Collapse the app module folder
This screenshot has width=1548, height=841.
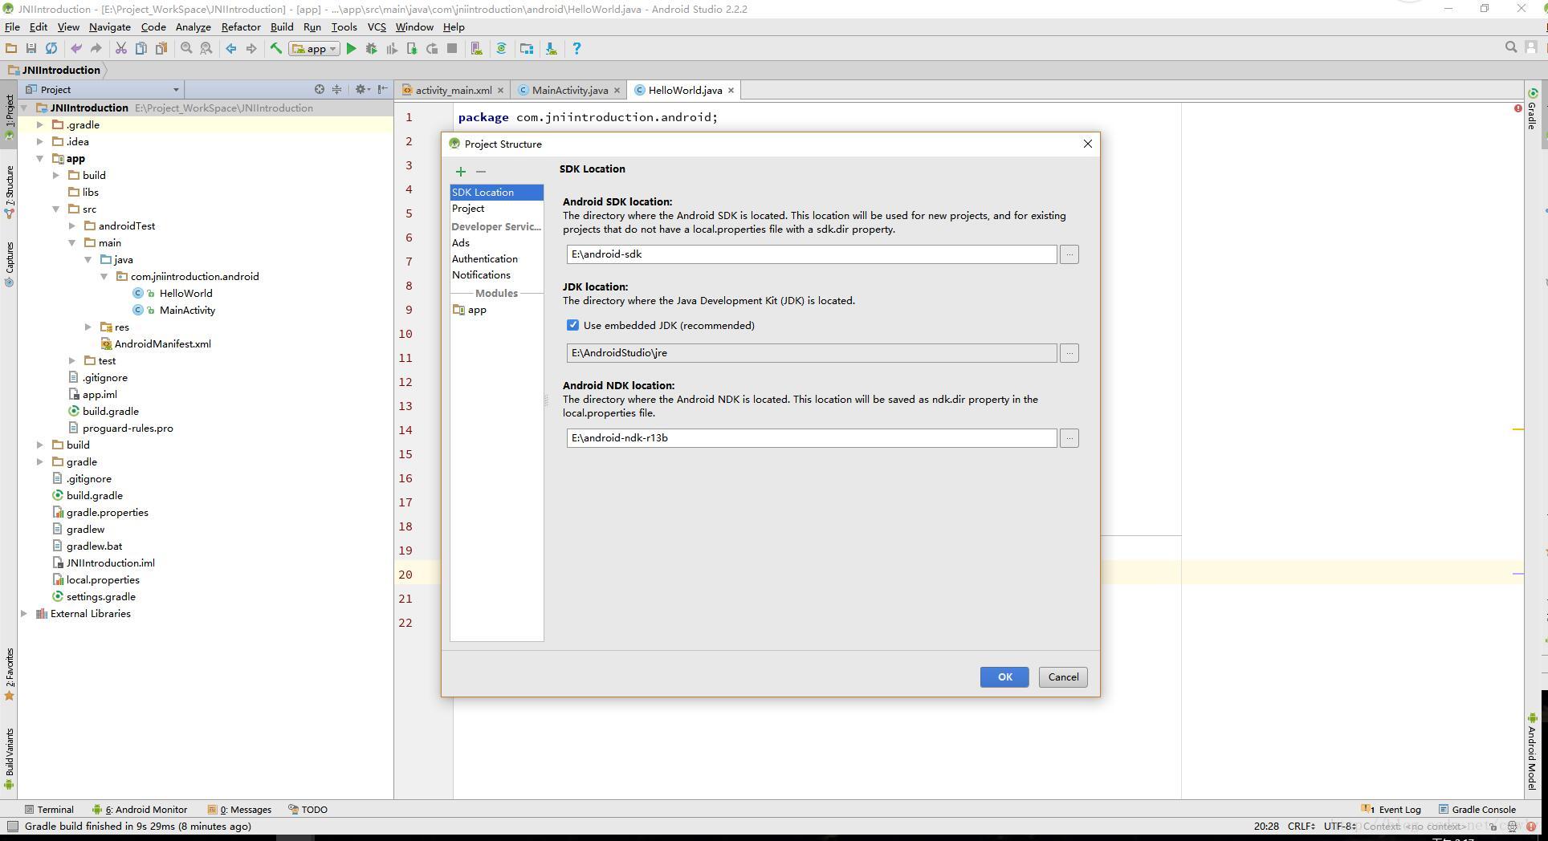click(40, 159)
